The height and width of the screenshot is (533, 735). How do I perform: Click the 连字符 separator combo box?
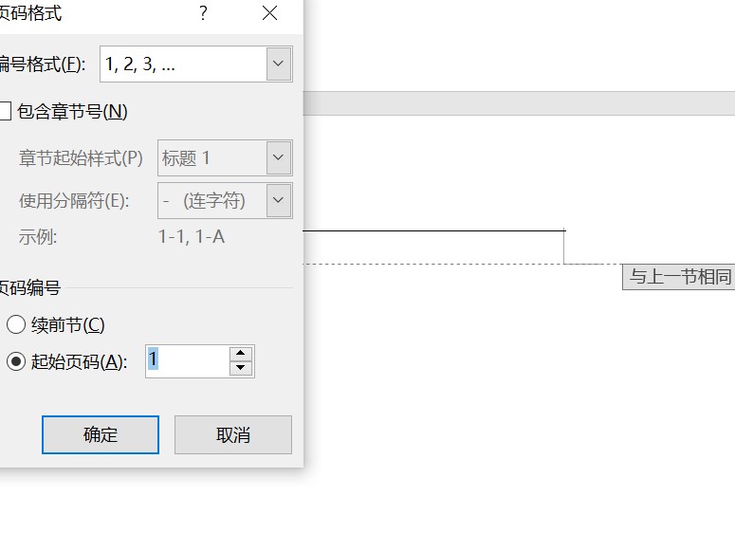tap(211, 201)
